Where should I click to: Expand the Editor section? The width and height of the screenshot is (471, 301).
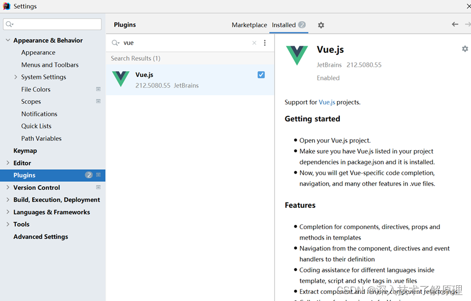tap(8, 163)
